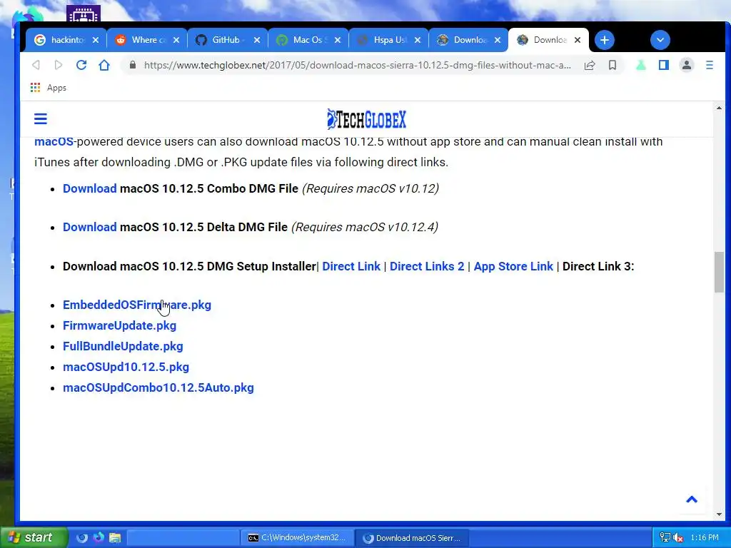The height and width of the screenshot is (548, 731).
Task: Launch first quick launch browser icon
Action: (x=82, y=538)
